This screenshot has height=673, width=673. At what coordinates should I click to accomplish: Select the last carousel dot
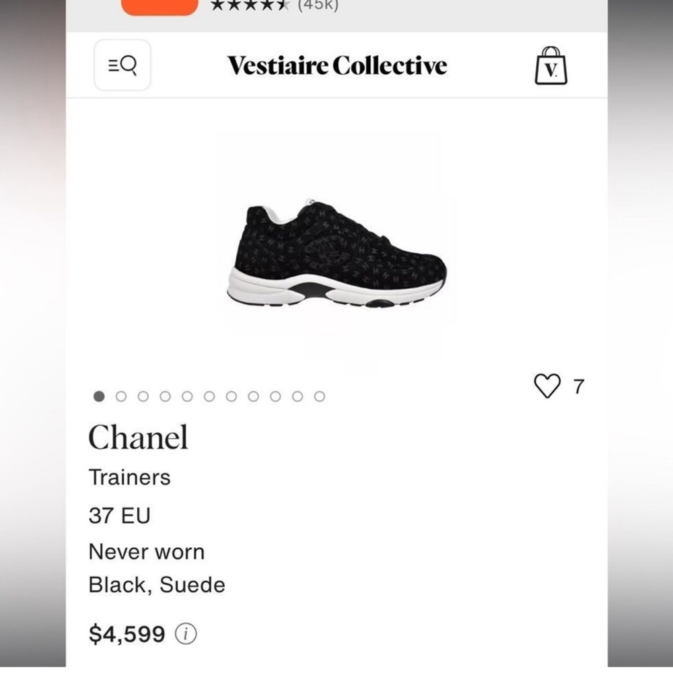tap(317, 396)
